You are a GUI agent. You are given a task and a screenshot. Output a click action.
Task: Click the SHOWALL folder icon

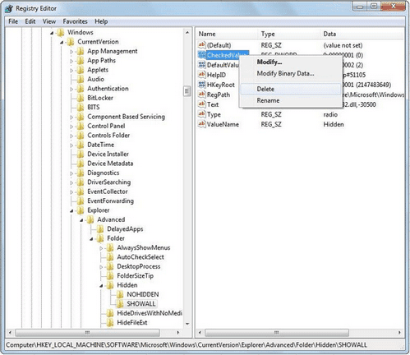click(120, 303)
